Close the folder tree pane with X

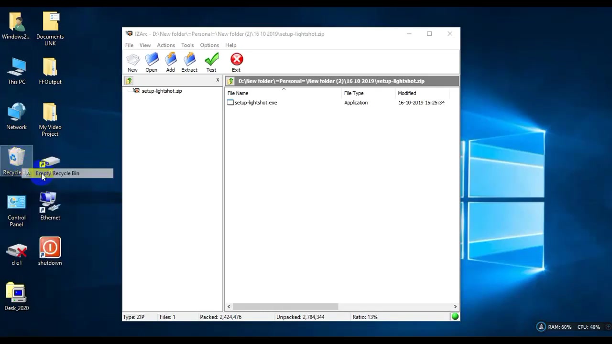click(x=218, y=80)
